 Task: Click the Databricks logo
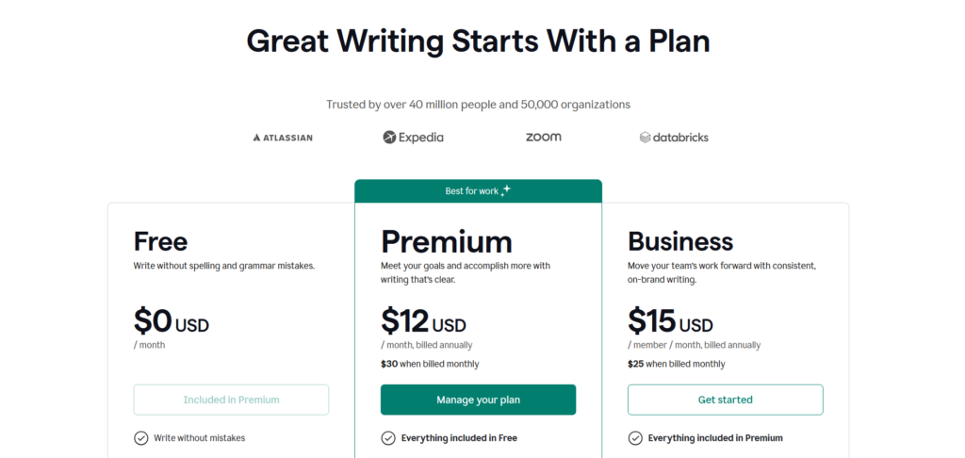click(674, 138)
